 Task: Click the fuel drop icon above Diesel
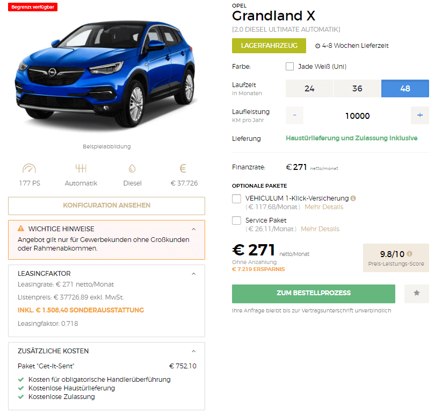132,168
